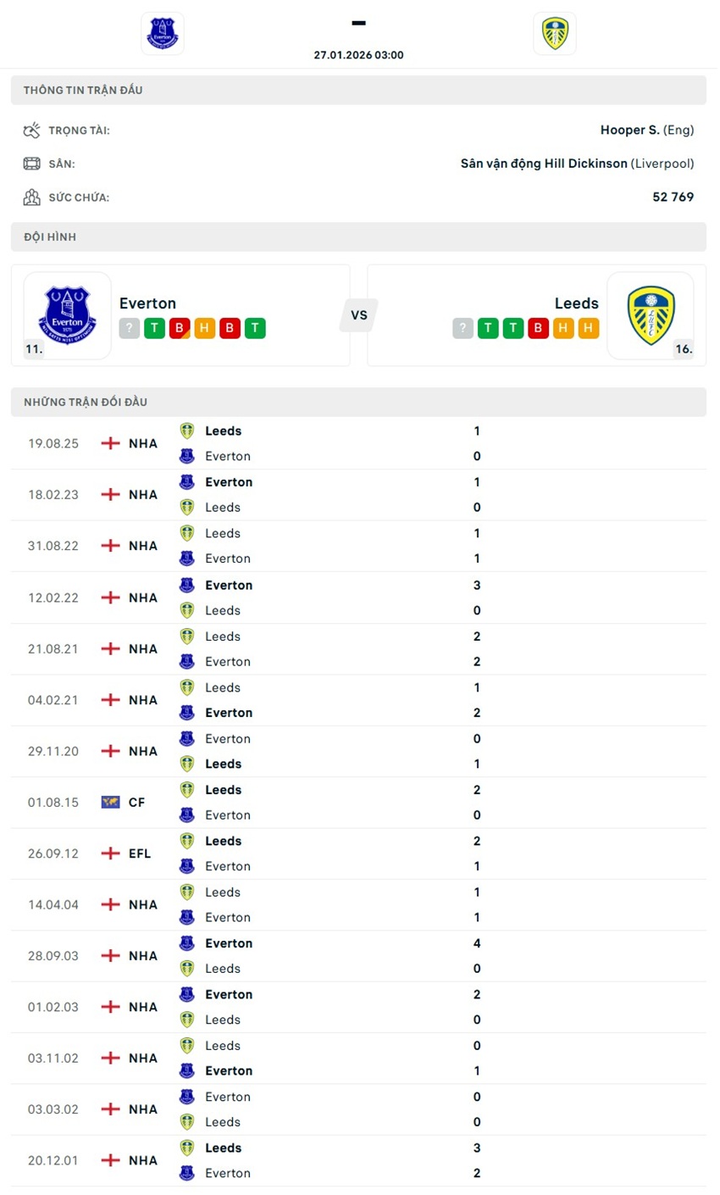Click Everton's orange H form indicator
The image size is (720, 1195).
[x=203, y=328]
